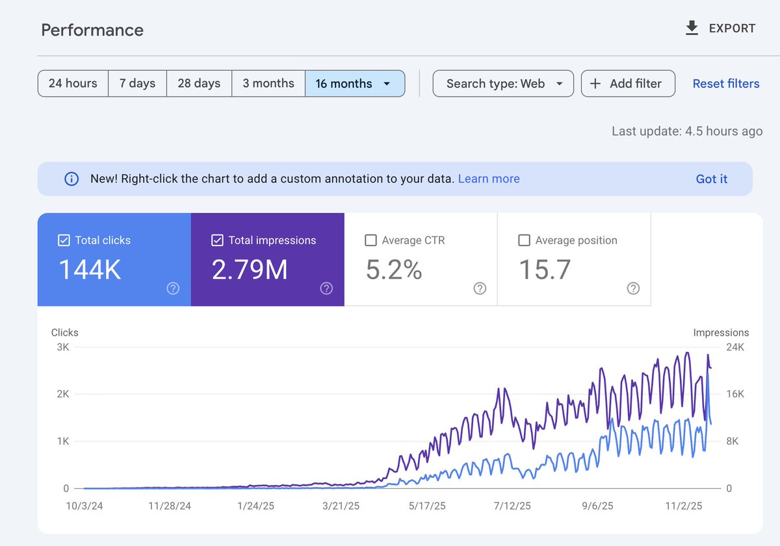Click the 5.2% CTR value
The height and width of the screenshot is (546, 780).
(394, 269)
